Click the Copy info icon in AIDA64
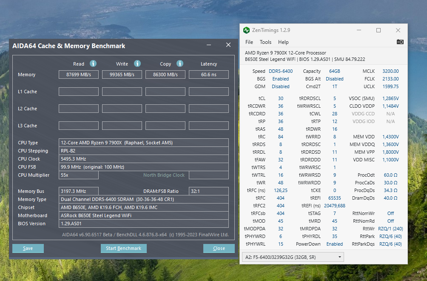This screenshot has width=427, height=281. coord(180,63)
